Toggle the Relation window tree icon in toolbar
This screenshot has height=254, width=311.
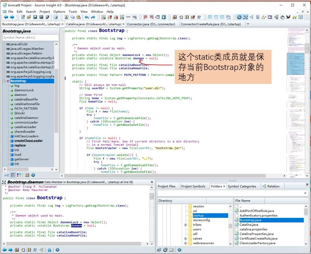pos(251,17)
